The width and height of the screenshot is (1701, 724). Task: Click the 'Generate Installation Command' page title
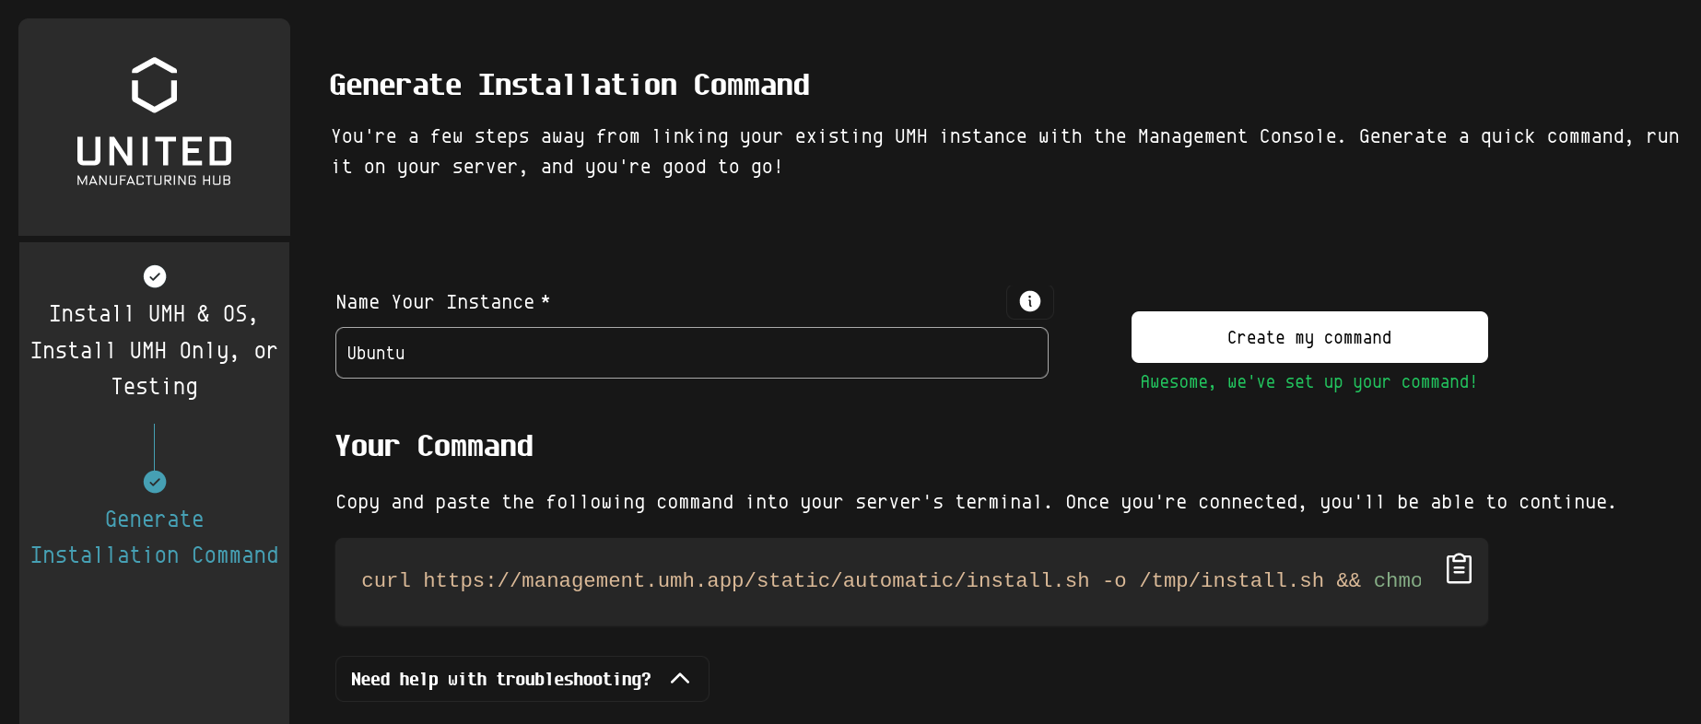point(569,85)
